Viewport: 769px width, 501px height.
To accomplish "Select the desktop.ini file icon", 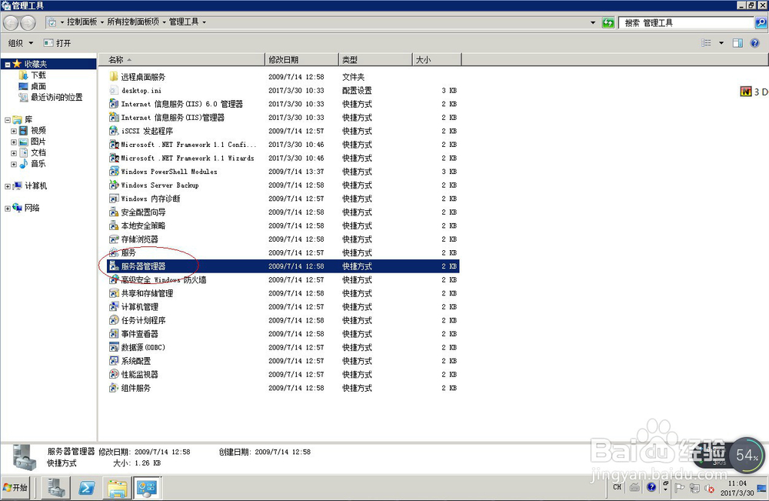I will click(114, 90).
